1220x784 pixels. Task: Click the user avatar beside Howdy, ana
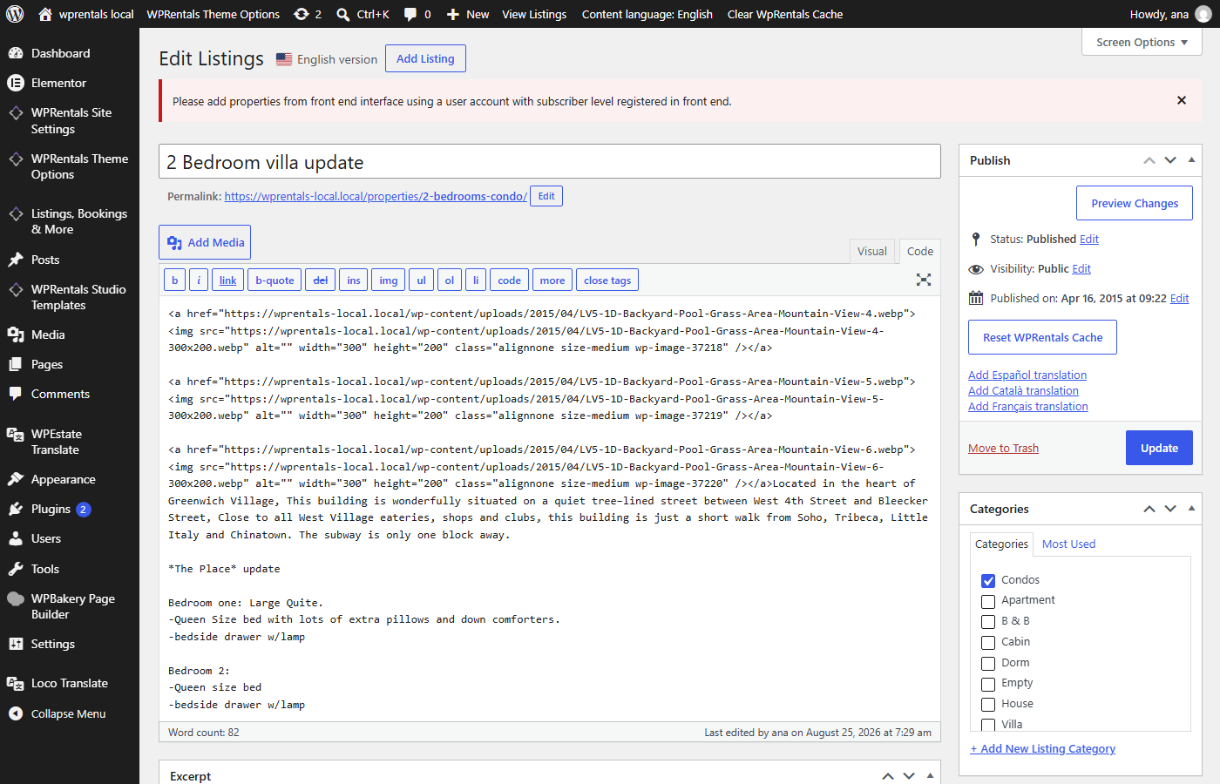tap(1203, 14)
